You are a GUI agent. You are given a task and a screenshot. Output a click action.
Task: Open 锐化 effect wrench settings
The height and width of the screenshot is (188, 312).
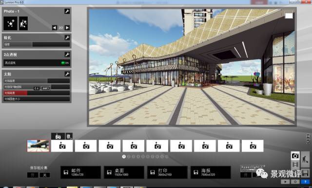pos(67,38)
